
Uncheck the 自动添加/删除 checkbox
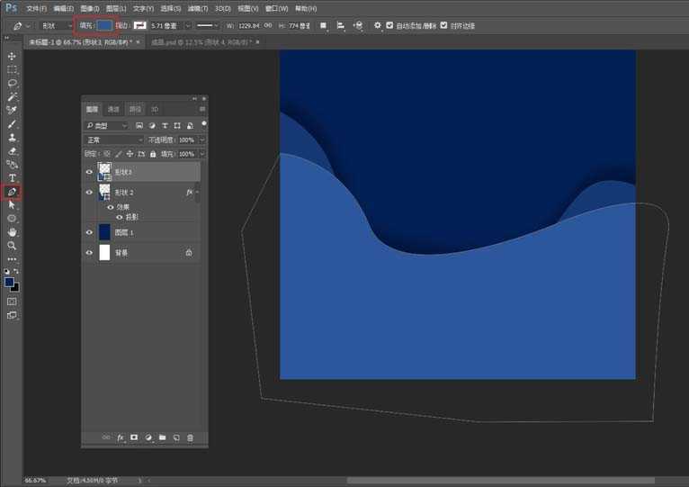click(x=389, y=25)
